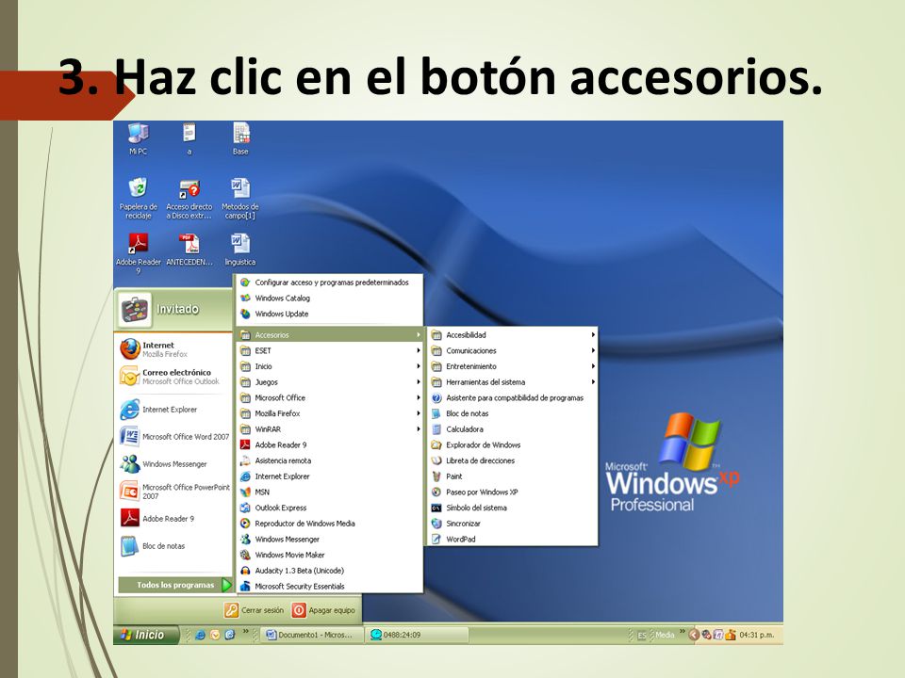Open Audacity 1.3 Beta (Unicode)
905x678 pixels.
[x=330, y=571]
